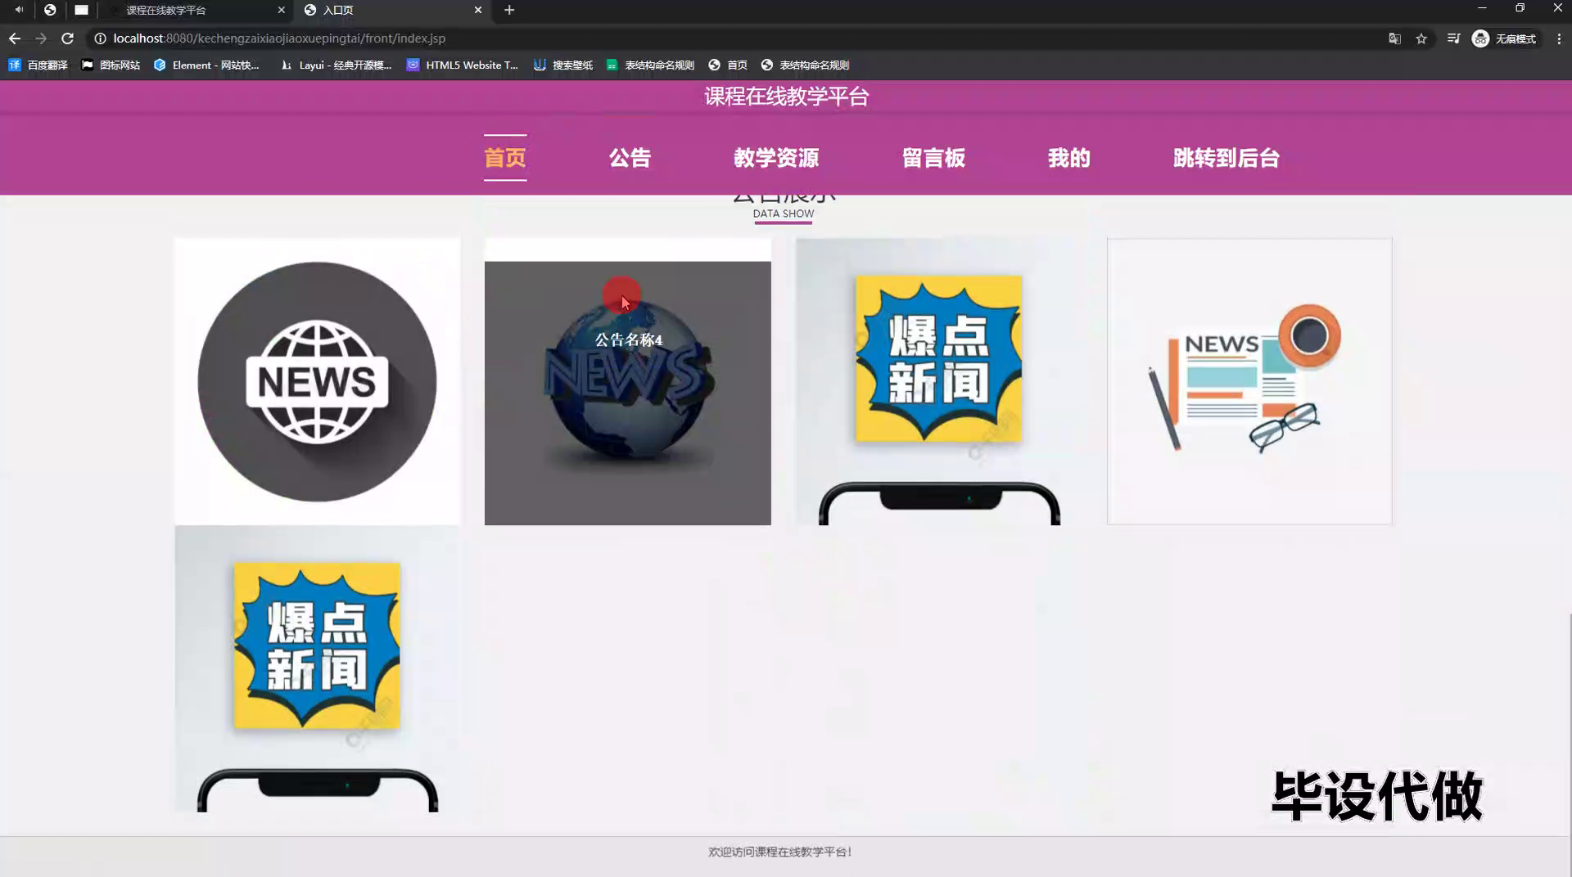Open the 爆点新闻 card in the top row
The height and width of the screenshot is (877, 1572).
pyautogui.click(x=938, y=381)
